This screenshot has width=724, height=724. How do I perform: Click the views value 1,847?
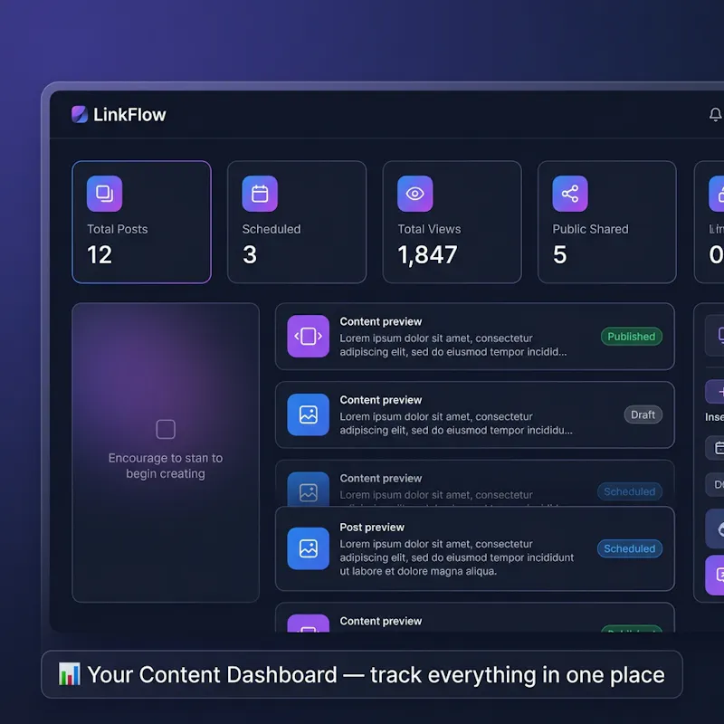click(427, 255)
